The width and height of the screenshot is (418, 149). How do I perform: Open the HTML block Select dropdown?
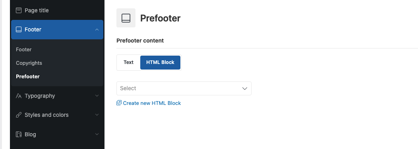tap(184, 89)
